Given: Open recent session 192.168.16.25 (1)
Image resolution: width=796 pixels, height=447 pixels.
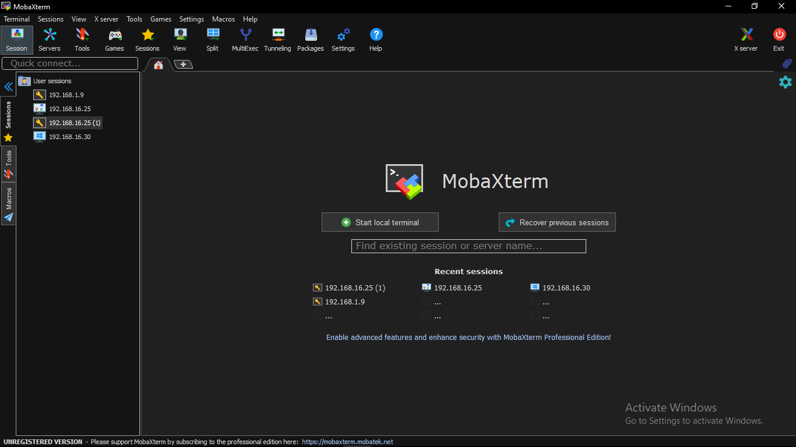Looking at the screenshot, I should pyautogui.click(x=350, y=288).
